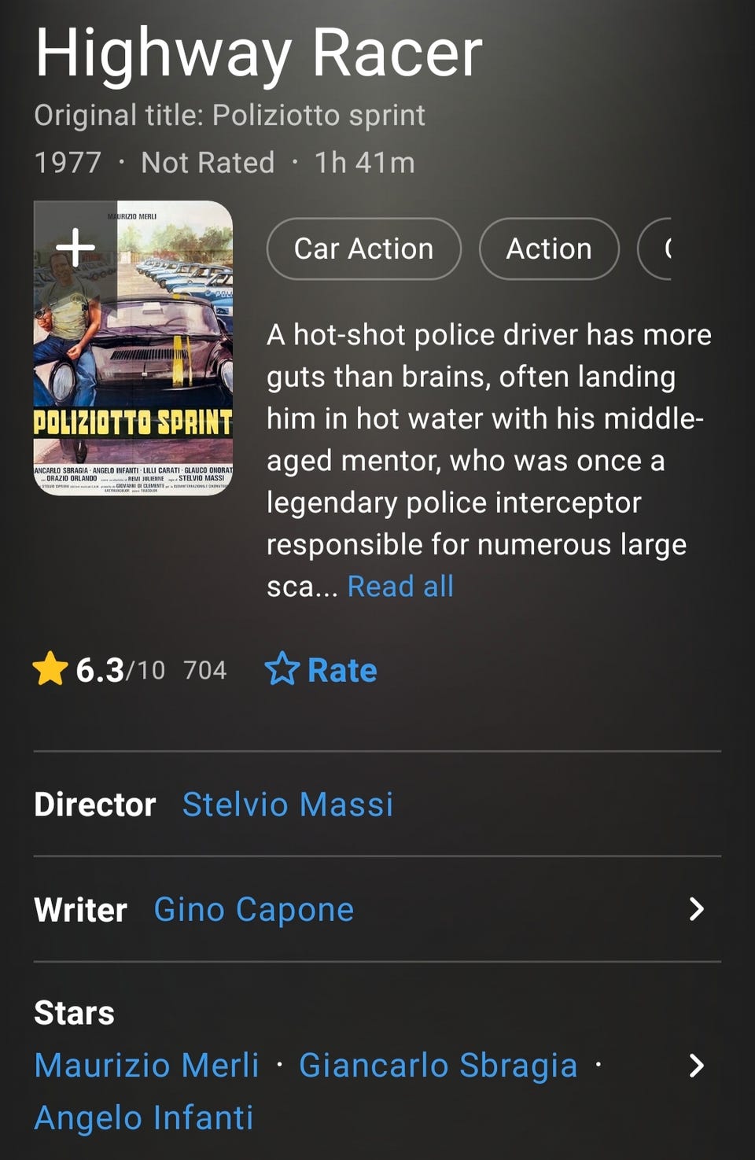
Task: Open writer Gino Capone's page
Action: 254,909
